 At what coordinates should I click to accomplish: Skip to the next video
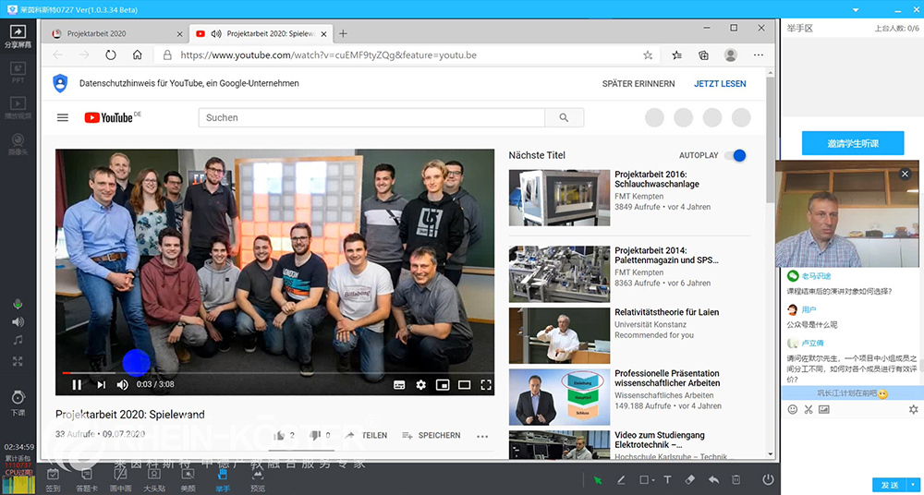pyautogui.click(x=101, y=384)
